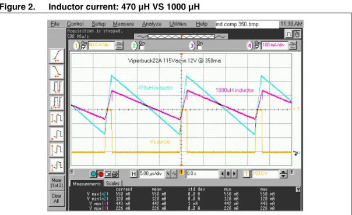Screen dimensions: 352x215
Task: Open the Control menu
Action: (75, 24)
